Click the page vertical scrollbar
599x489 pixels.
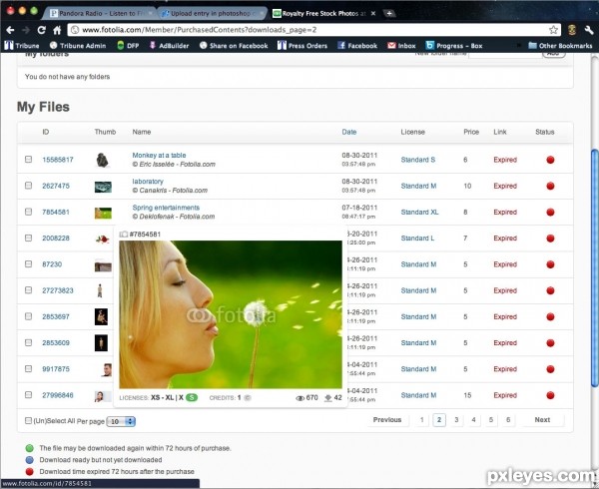(594, 267)
